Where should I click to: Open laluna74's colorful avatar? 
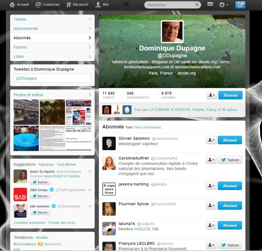pos(109,229)
